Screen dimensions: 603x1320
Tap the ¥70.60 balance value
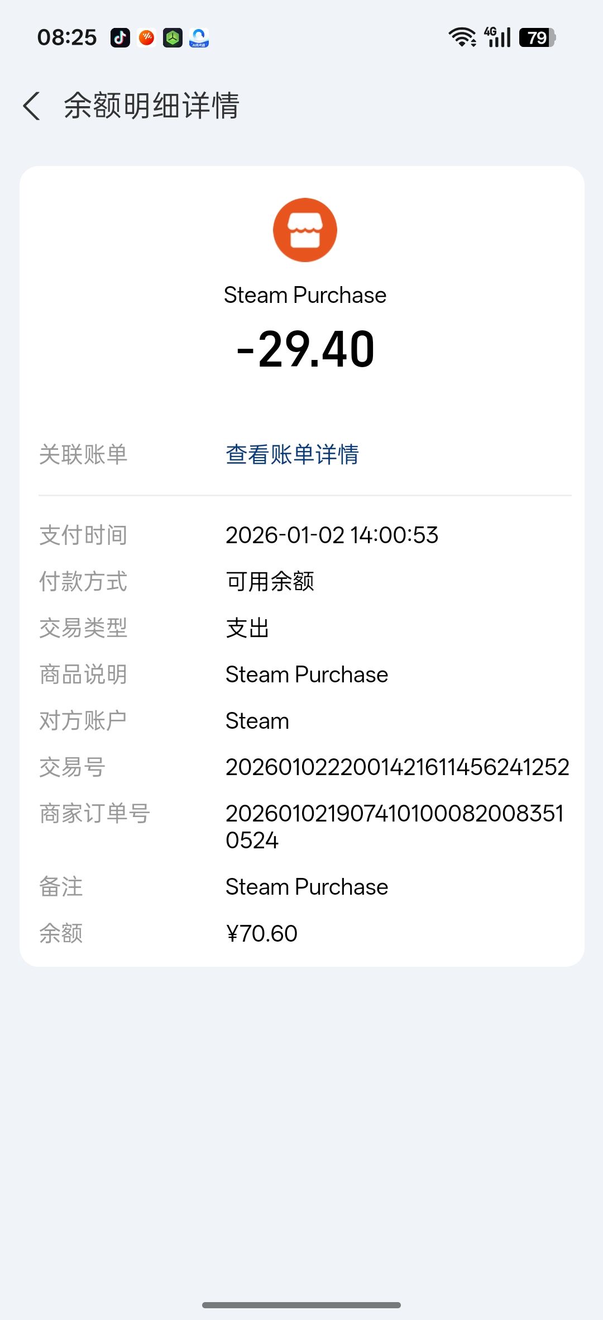261,933
